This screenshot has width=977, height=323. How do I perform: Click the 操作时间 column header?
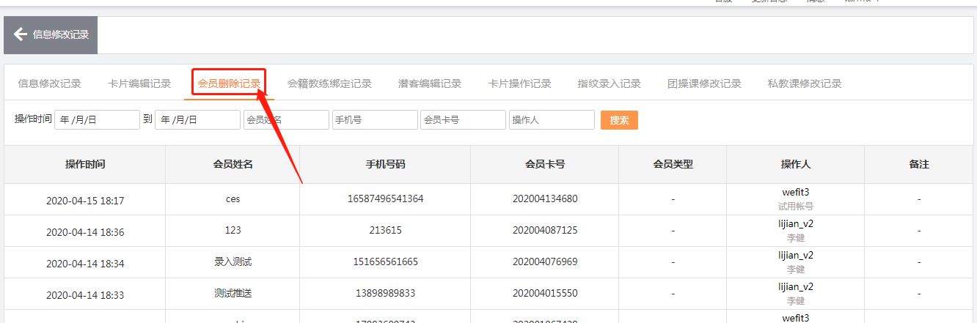[x=85, y=165]
